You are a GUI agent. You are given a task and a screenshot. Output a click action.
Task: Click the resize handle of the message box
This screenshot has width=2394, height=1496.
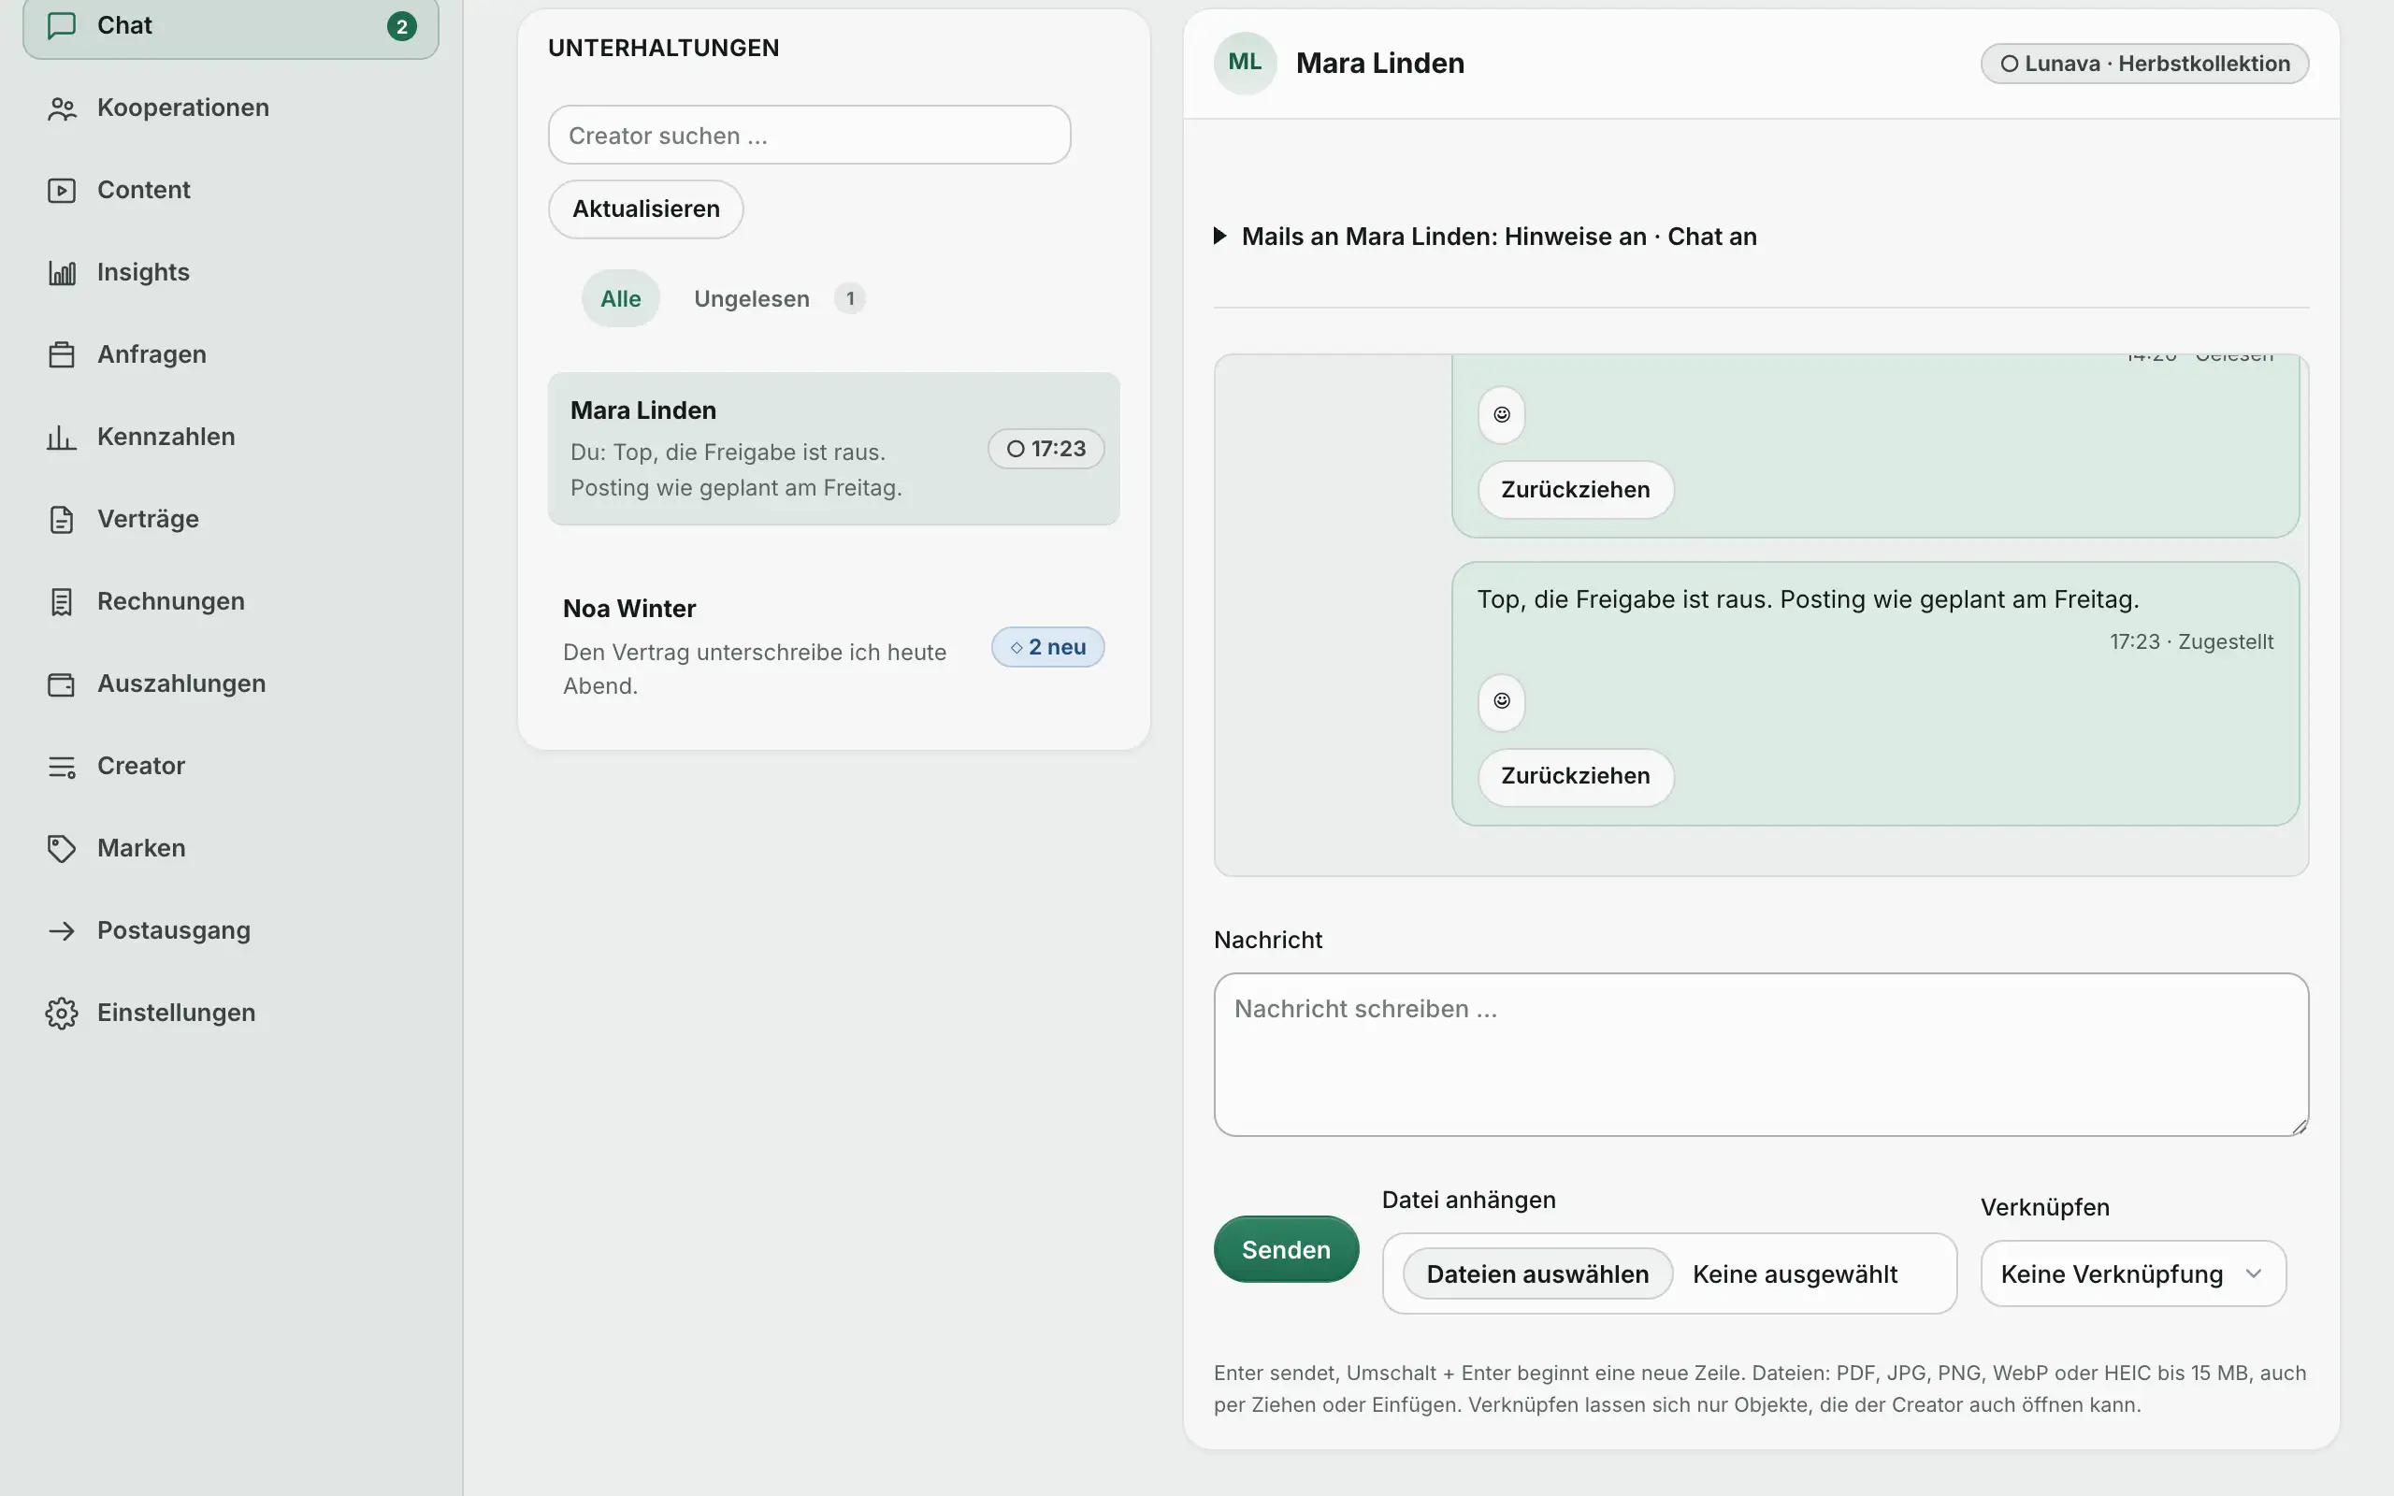(x=2300, y=1127)
